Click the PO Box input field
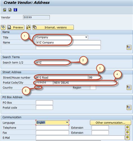 pos(44,103)
